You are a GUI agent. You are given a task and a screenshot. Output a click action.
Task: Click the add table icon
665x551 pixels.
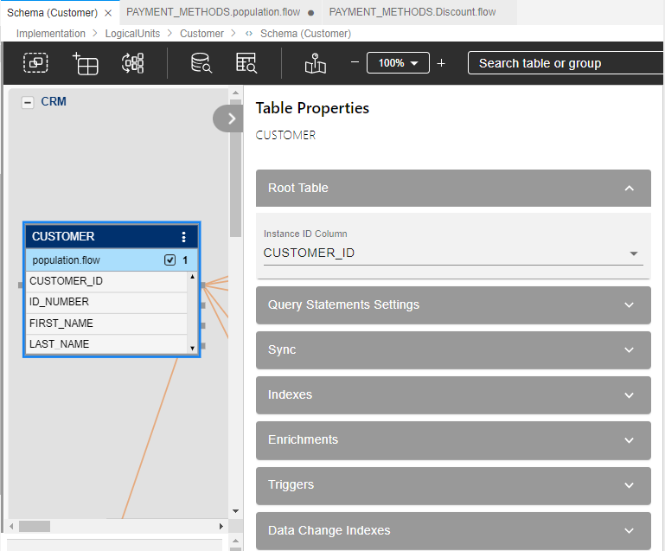86,63
